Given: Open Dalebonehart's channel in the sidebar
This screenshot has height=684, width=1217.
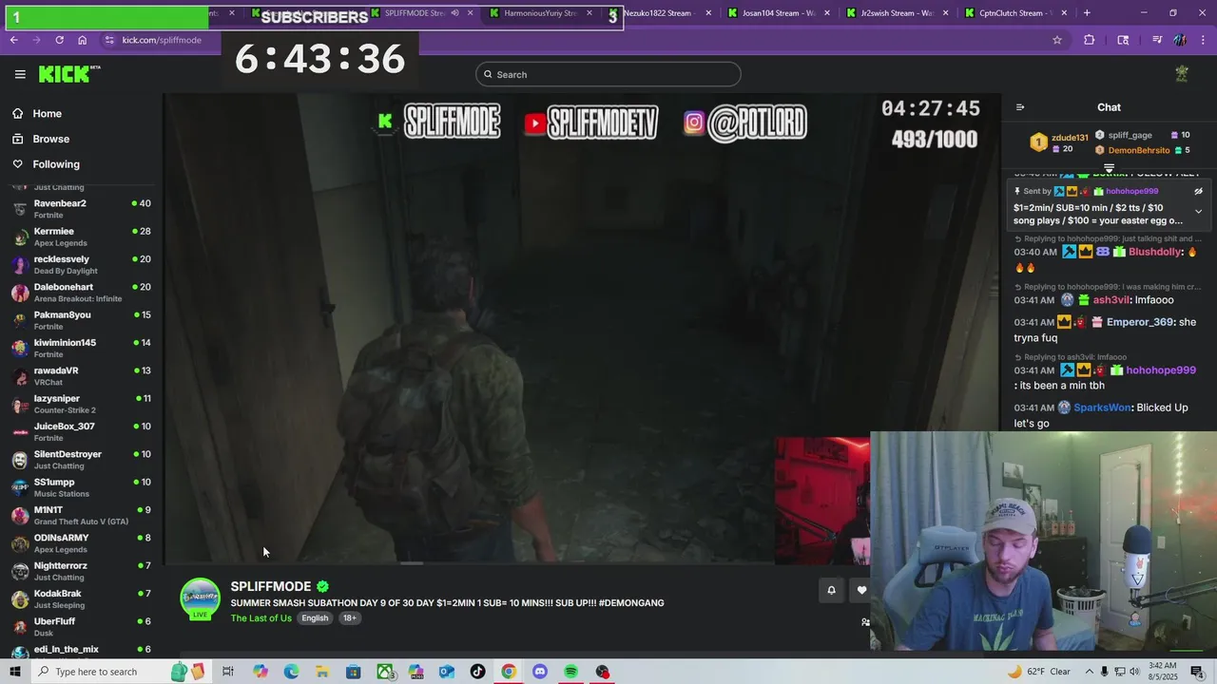Looking at the screenshot, I should (x=82, y=293).
